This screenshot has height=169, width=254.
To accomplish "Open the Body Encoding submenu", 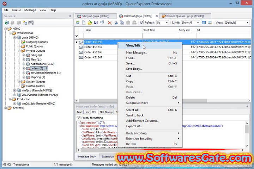I will [x=150, y=133].
